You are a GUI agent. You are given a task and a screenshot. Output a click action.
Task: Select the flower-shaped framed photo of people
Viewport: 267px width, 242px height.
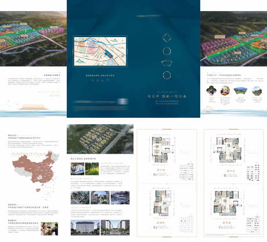coord(211,91)
